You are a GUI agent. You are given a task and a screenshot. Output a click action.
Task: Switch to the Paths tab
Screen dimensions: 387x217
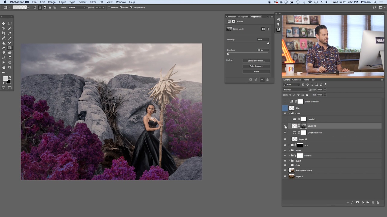coord(307,80)
